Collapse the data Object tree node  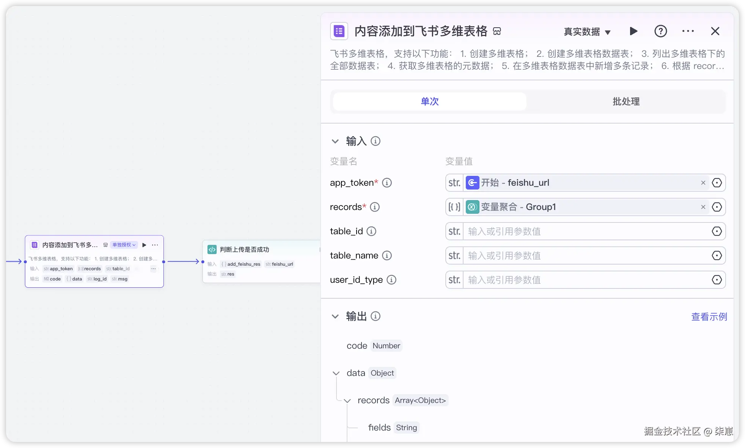tap(336, 373)
